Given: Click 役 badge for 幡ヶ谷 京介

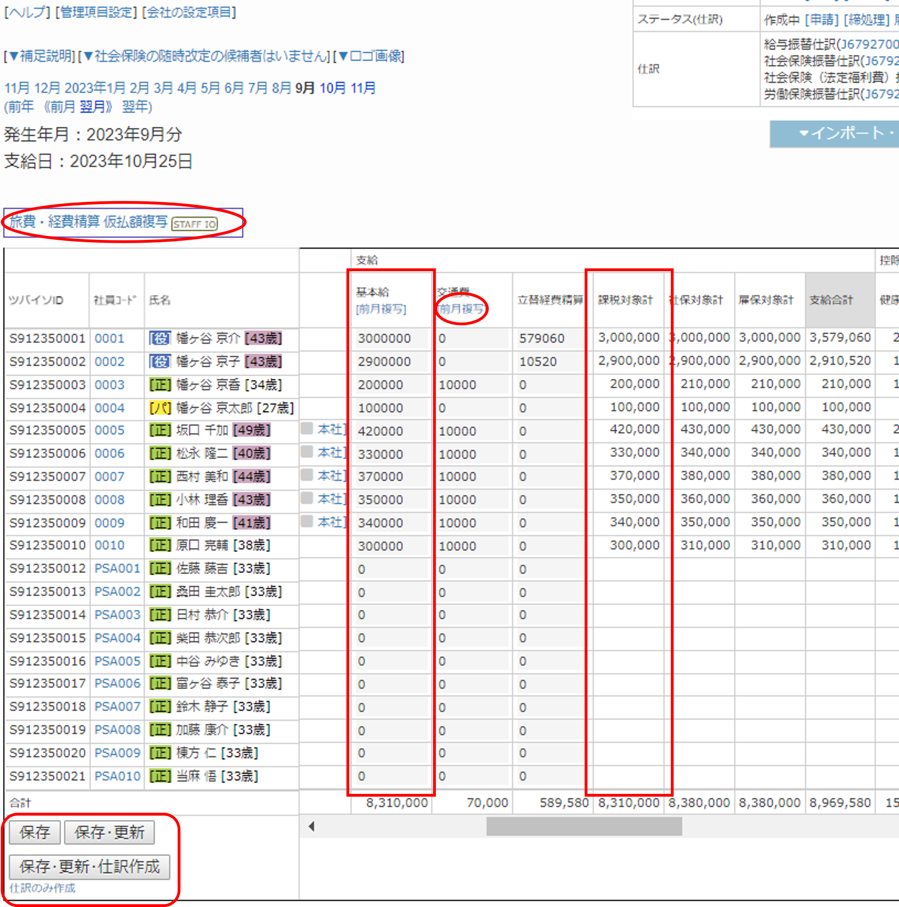Looking at the screenshot, I should (160, 338).
